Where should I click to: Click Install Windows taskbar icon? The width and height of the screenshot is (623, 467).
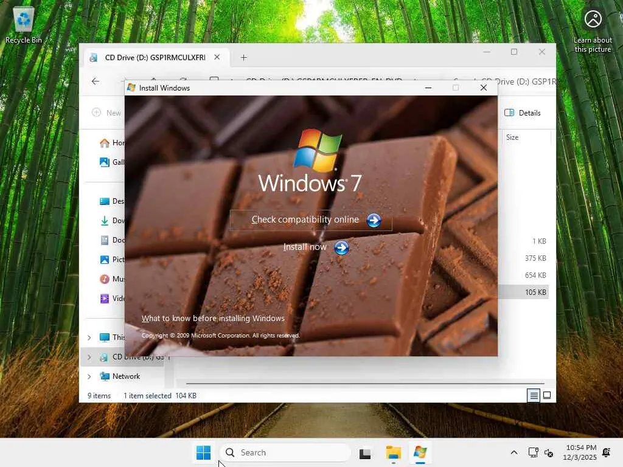coord(420,452)
